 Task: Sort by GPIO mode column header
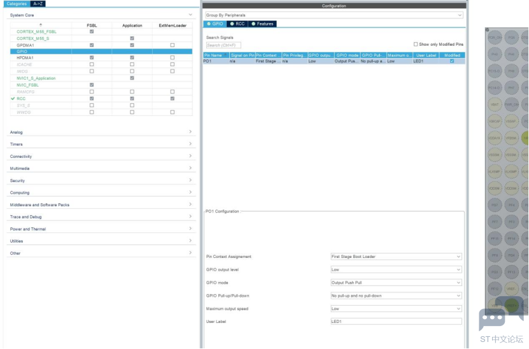[x=347, y=55]
